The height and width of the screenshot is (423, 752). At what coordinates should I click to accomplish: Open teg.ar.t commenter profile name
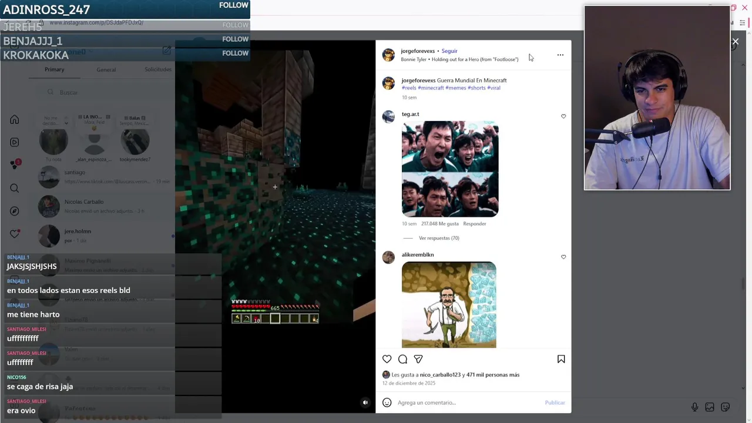(x=411, y=115)
